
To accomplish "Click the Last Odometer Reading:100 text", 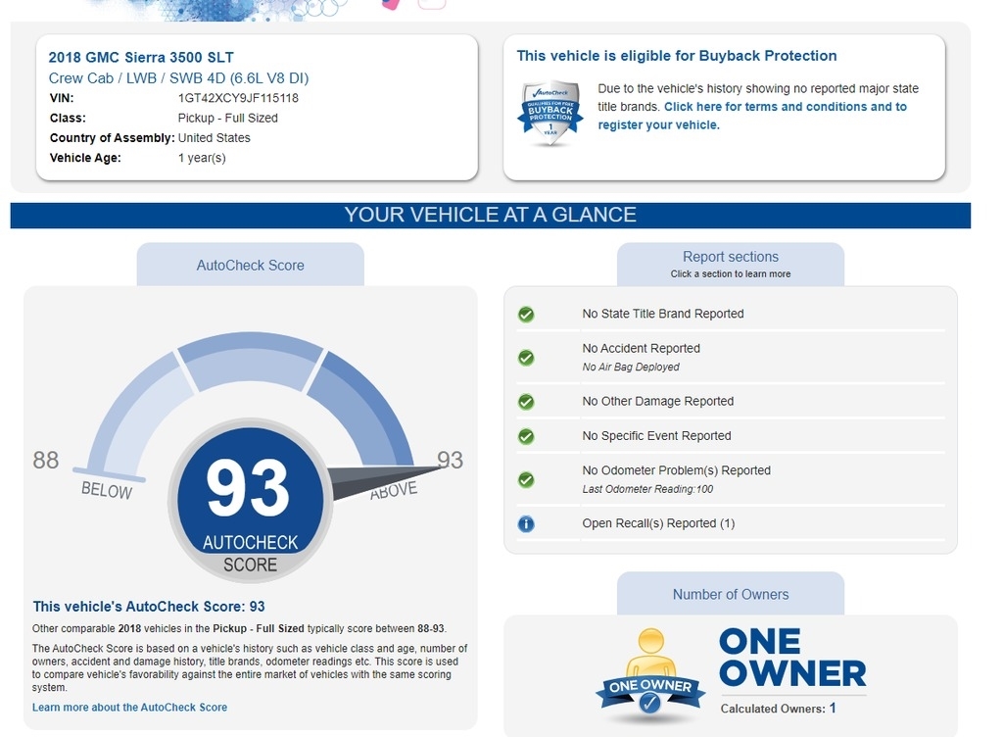I will coord(647,489).
